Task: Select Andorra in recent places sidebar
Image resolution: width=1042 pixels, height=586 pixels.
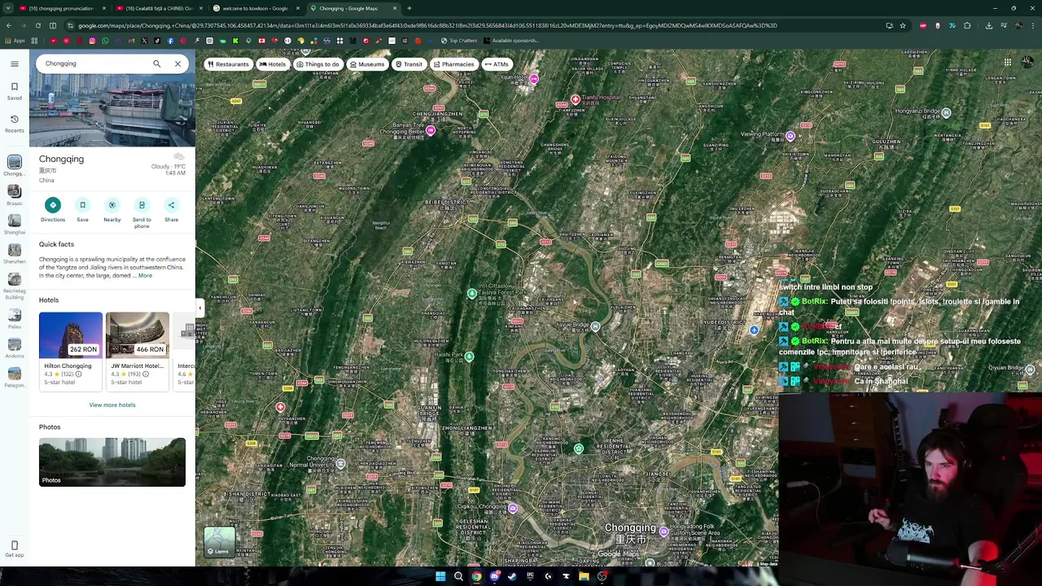Action: pos(14,347)
